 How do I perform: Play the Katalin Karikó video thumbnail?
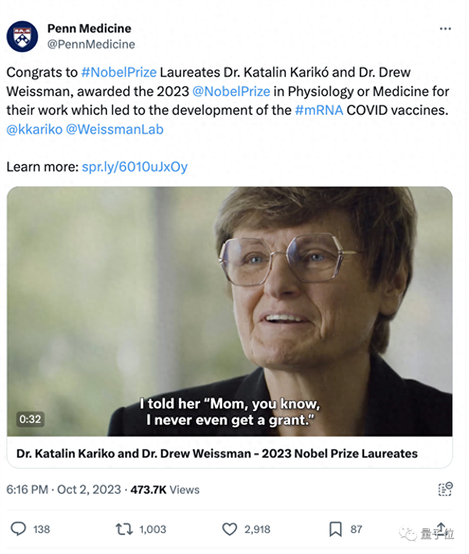click(x=230, y=311)
